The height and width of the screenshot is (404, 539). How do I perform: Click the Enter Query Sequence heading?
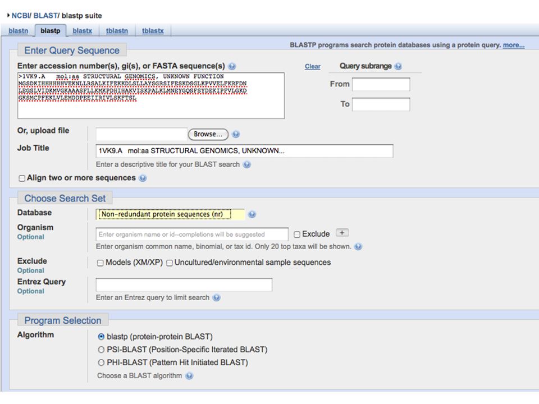pos(72,50)
